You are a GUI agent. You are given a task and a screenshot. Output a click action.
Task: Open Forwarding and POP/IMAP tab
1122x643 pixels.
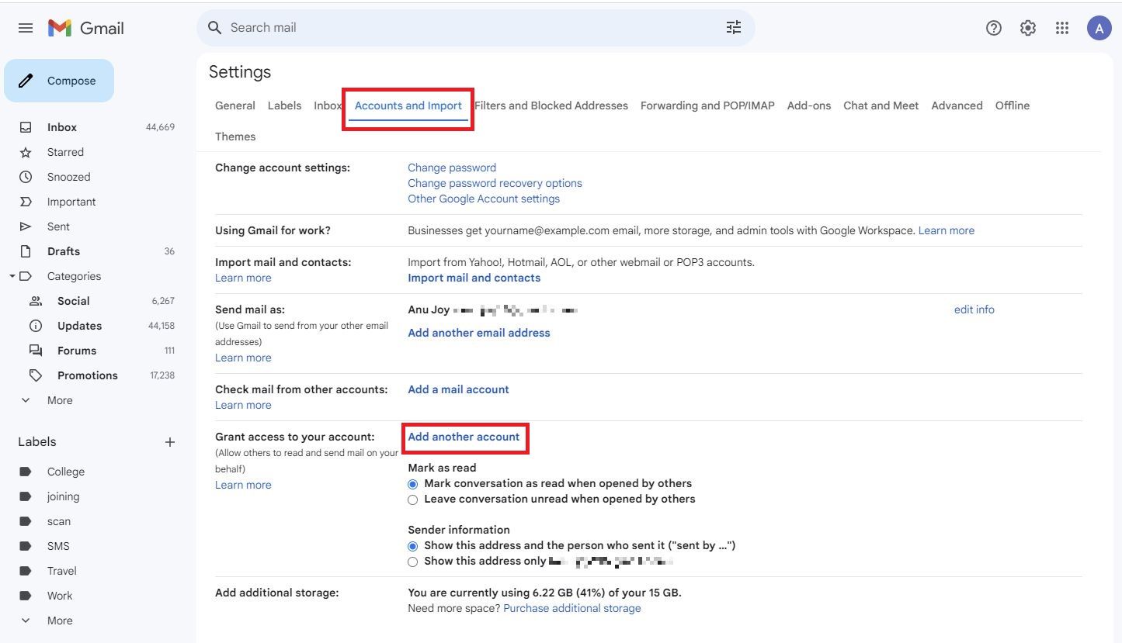[707, 105]
